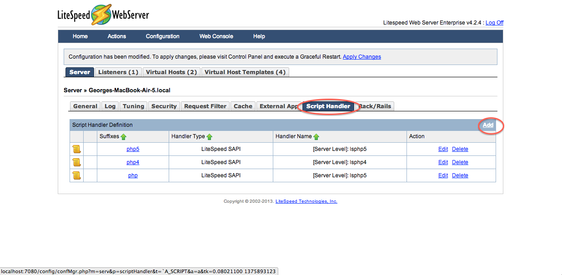
Task: Edit the php4 script handler
Action: coord(443,162)
